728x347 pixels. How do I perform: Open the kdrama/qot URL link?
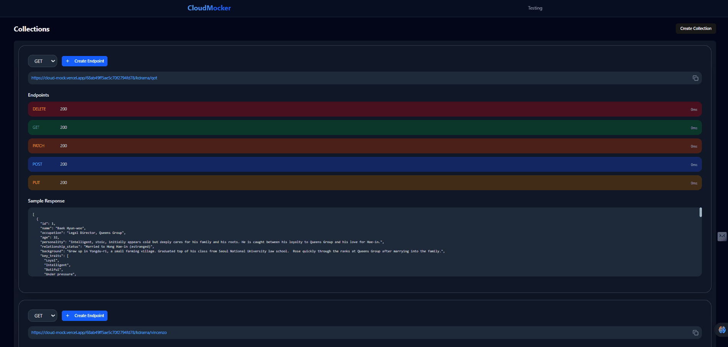pos(94,77)
